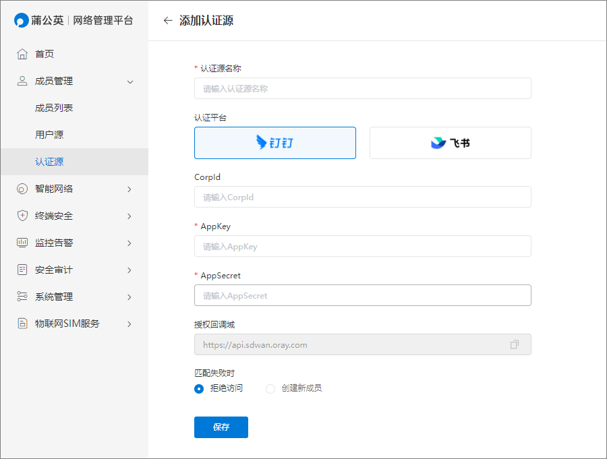The height and width of the screenshot is (459, 607).
Task: Expand the 系统管理 chevron
Action: (129, 297)
